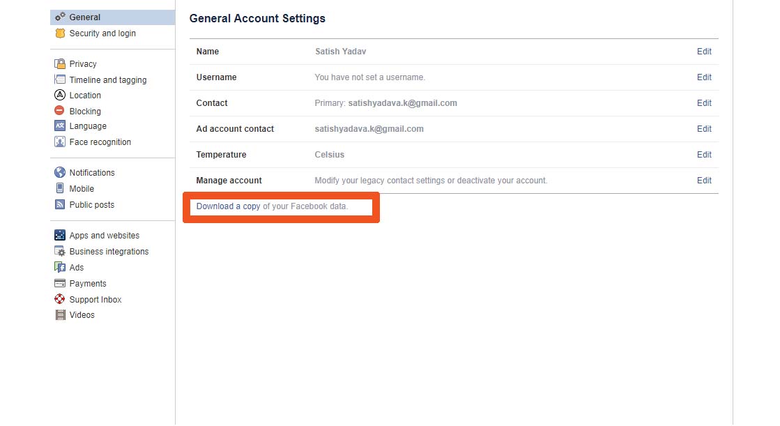
Task: Click Edit next to Temperature
Action: pos(704,155)
